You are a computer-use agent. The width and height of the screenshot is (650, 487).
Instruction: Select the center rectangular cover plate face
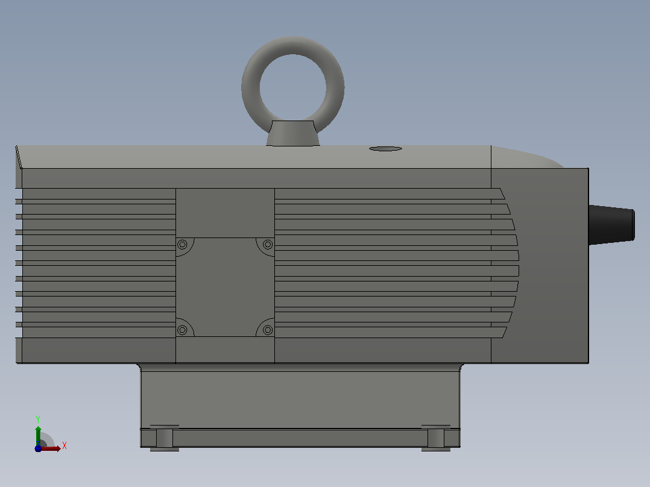coord(225,287)
